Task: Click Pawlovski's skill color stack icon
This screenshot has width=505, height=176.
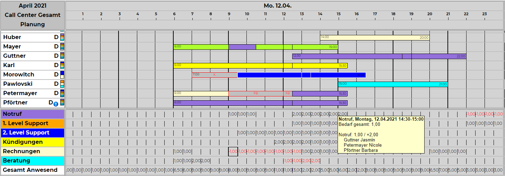Action: (x=62, y=84)
